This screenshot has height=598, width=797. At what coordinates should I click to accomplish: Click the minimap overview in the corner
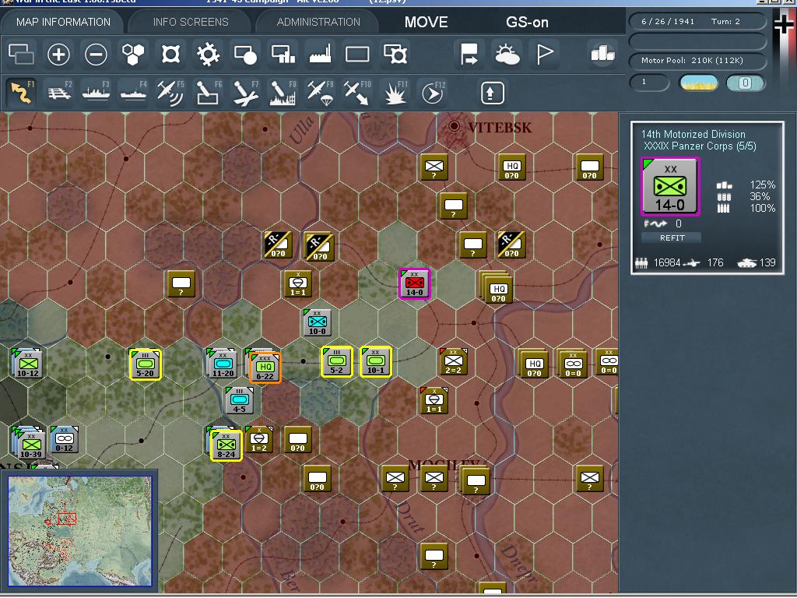click(80, 531)
